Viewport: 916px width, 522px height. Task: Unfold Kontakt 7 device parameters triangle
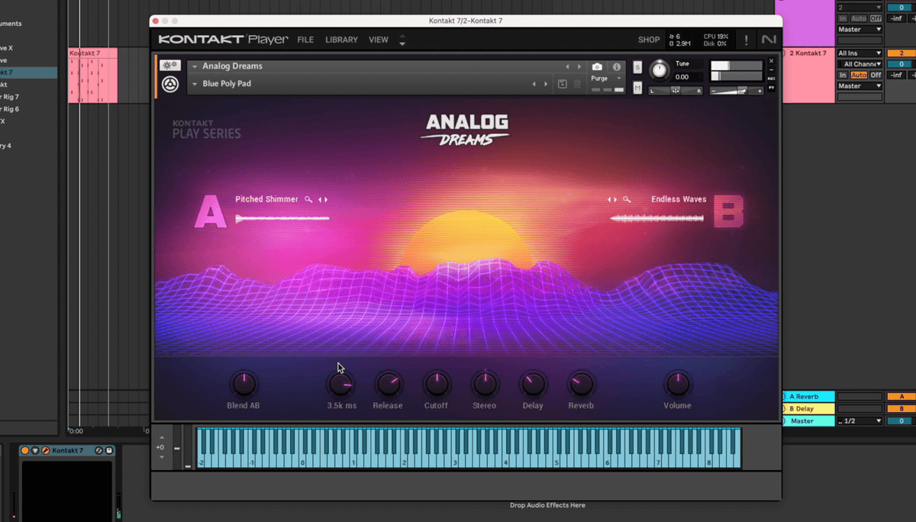point(35,450)
